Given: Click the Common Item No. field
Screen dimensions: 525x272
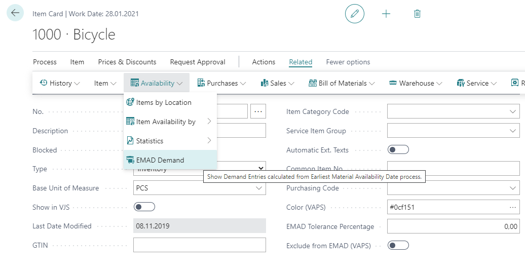Looking at the screenshot, I should 454,168.
